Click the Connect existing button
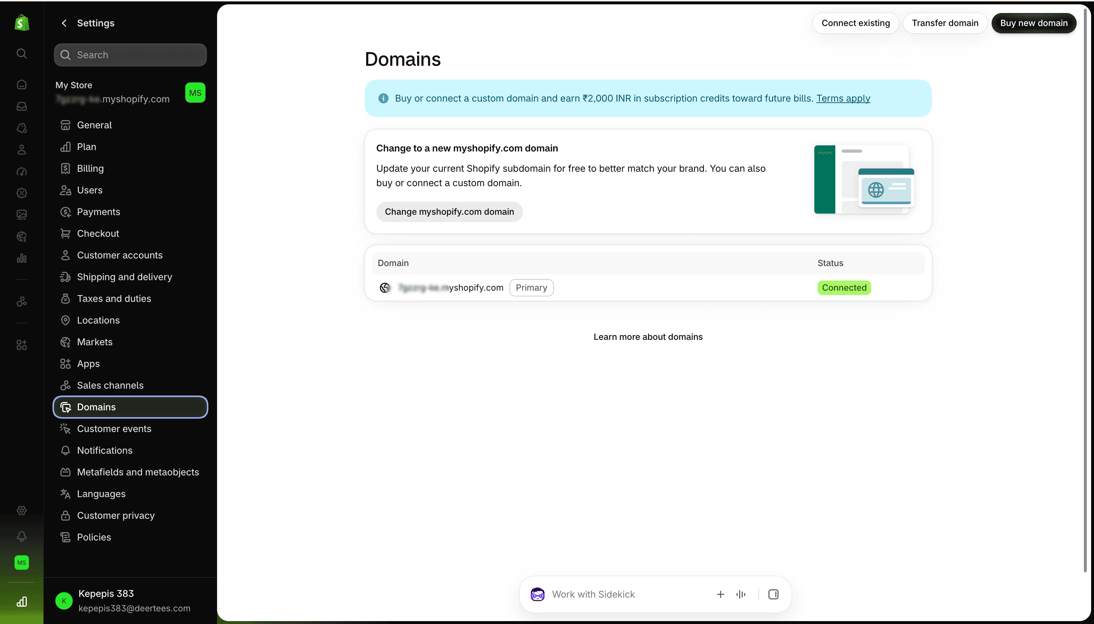The height and width of the screenshot is (624, 1094). 856,23
